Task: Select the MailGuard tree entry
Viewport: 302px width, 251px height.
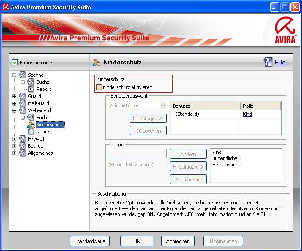Action: [39, 103]
